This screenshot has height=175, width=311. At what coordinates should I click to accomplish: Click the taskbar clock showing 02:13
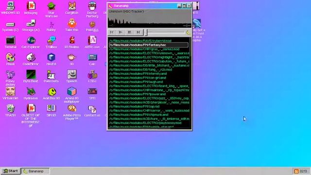coord(304,171)
